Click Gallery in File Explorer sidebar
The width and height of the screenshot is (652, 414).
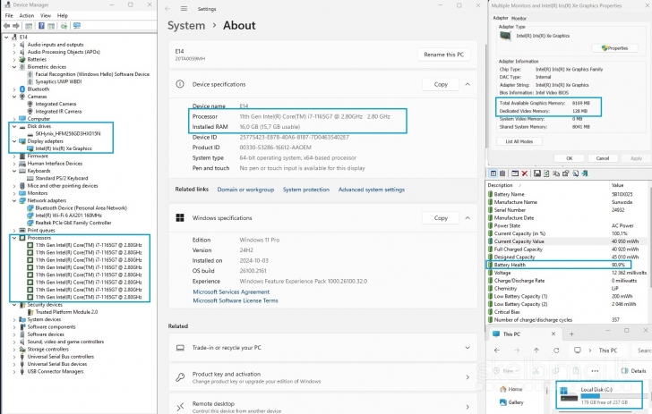[511, 402]
